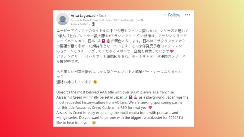Click the #アサシンクリード hashtag
This screenshot has height=137, width=244.
coord(124,36)
